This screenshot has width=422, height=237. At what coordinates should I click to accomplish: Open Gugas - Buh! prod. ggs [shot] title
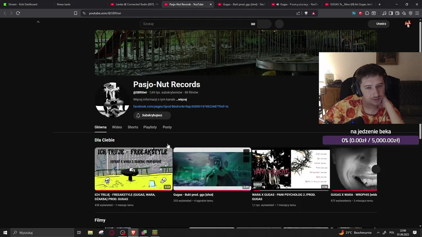(x=193, y=195)
